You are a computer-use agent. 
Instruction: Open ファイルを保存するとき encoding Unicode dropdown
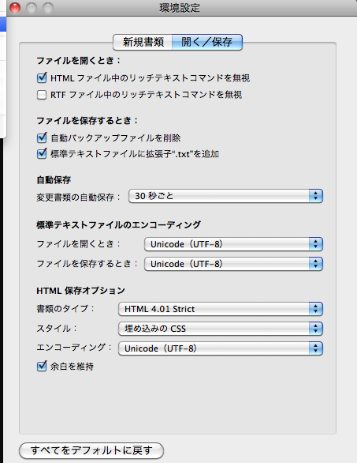pyautogui.click(x=233, y=264)
